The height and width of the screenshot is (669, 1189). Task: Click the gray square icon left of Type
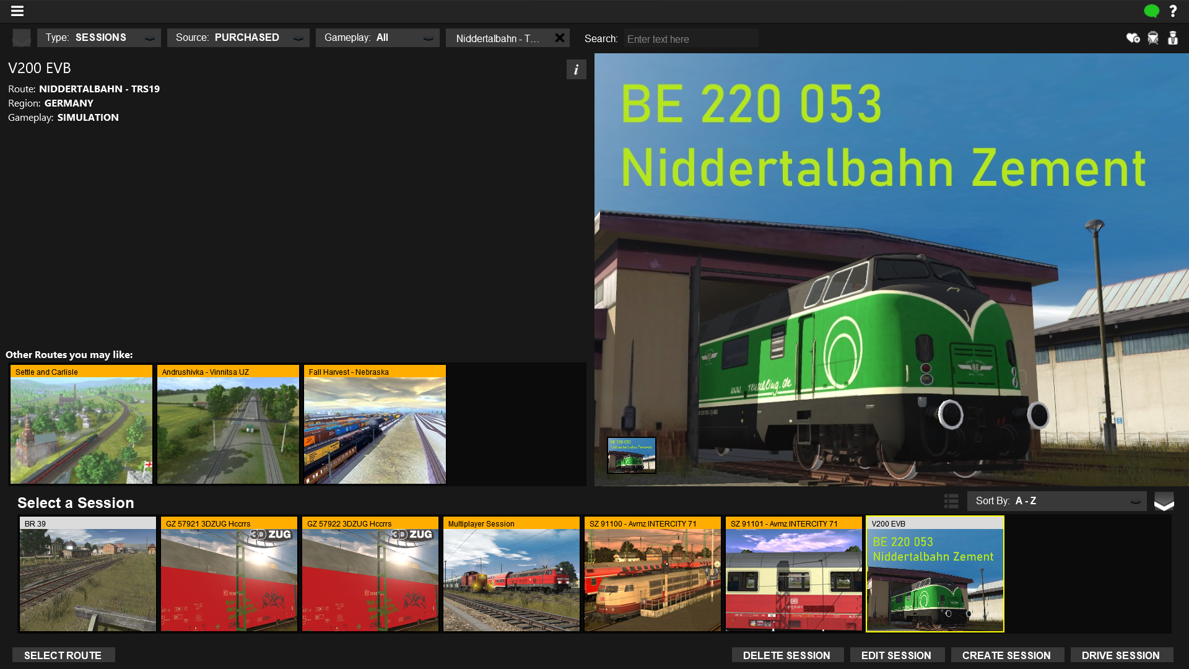pyautogui.click(x=22, y=38)
